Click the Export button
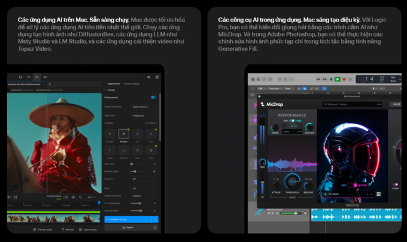407x242 pixels. 130,228
